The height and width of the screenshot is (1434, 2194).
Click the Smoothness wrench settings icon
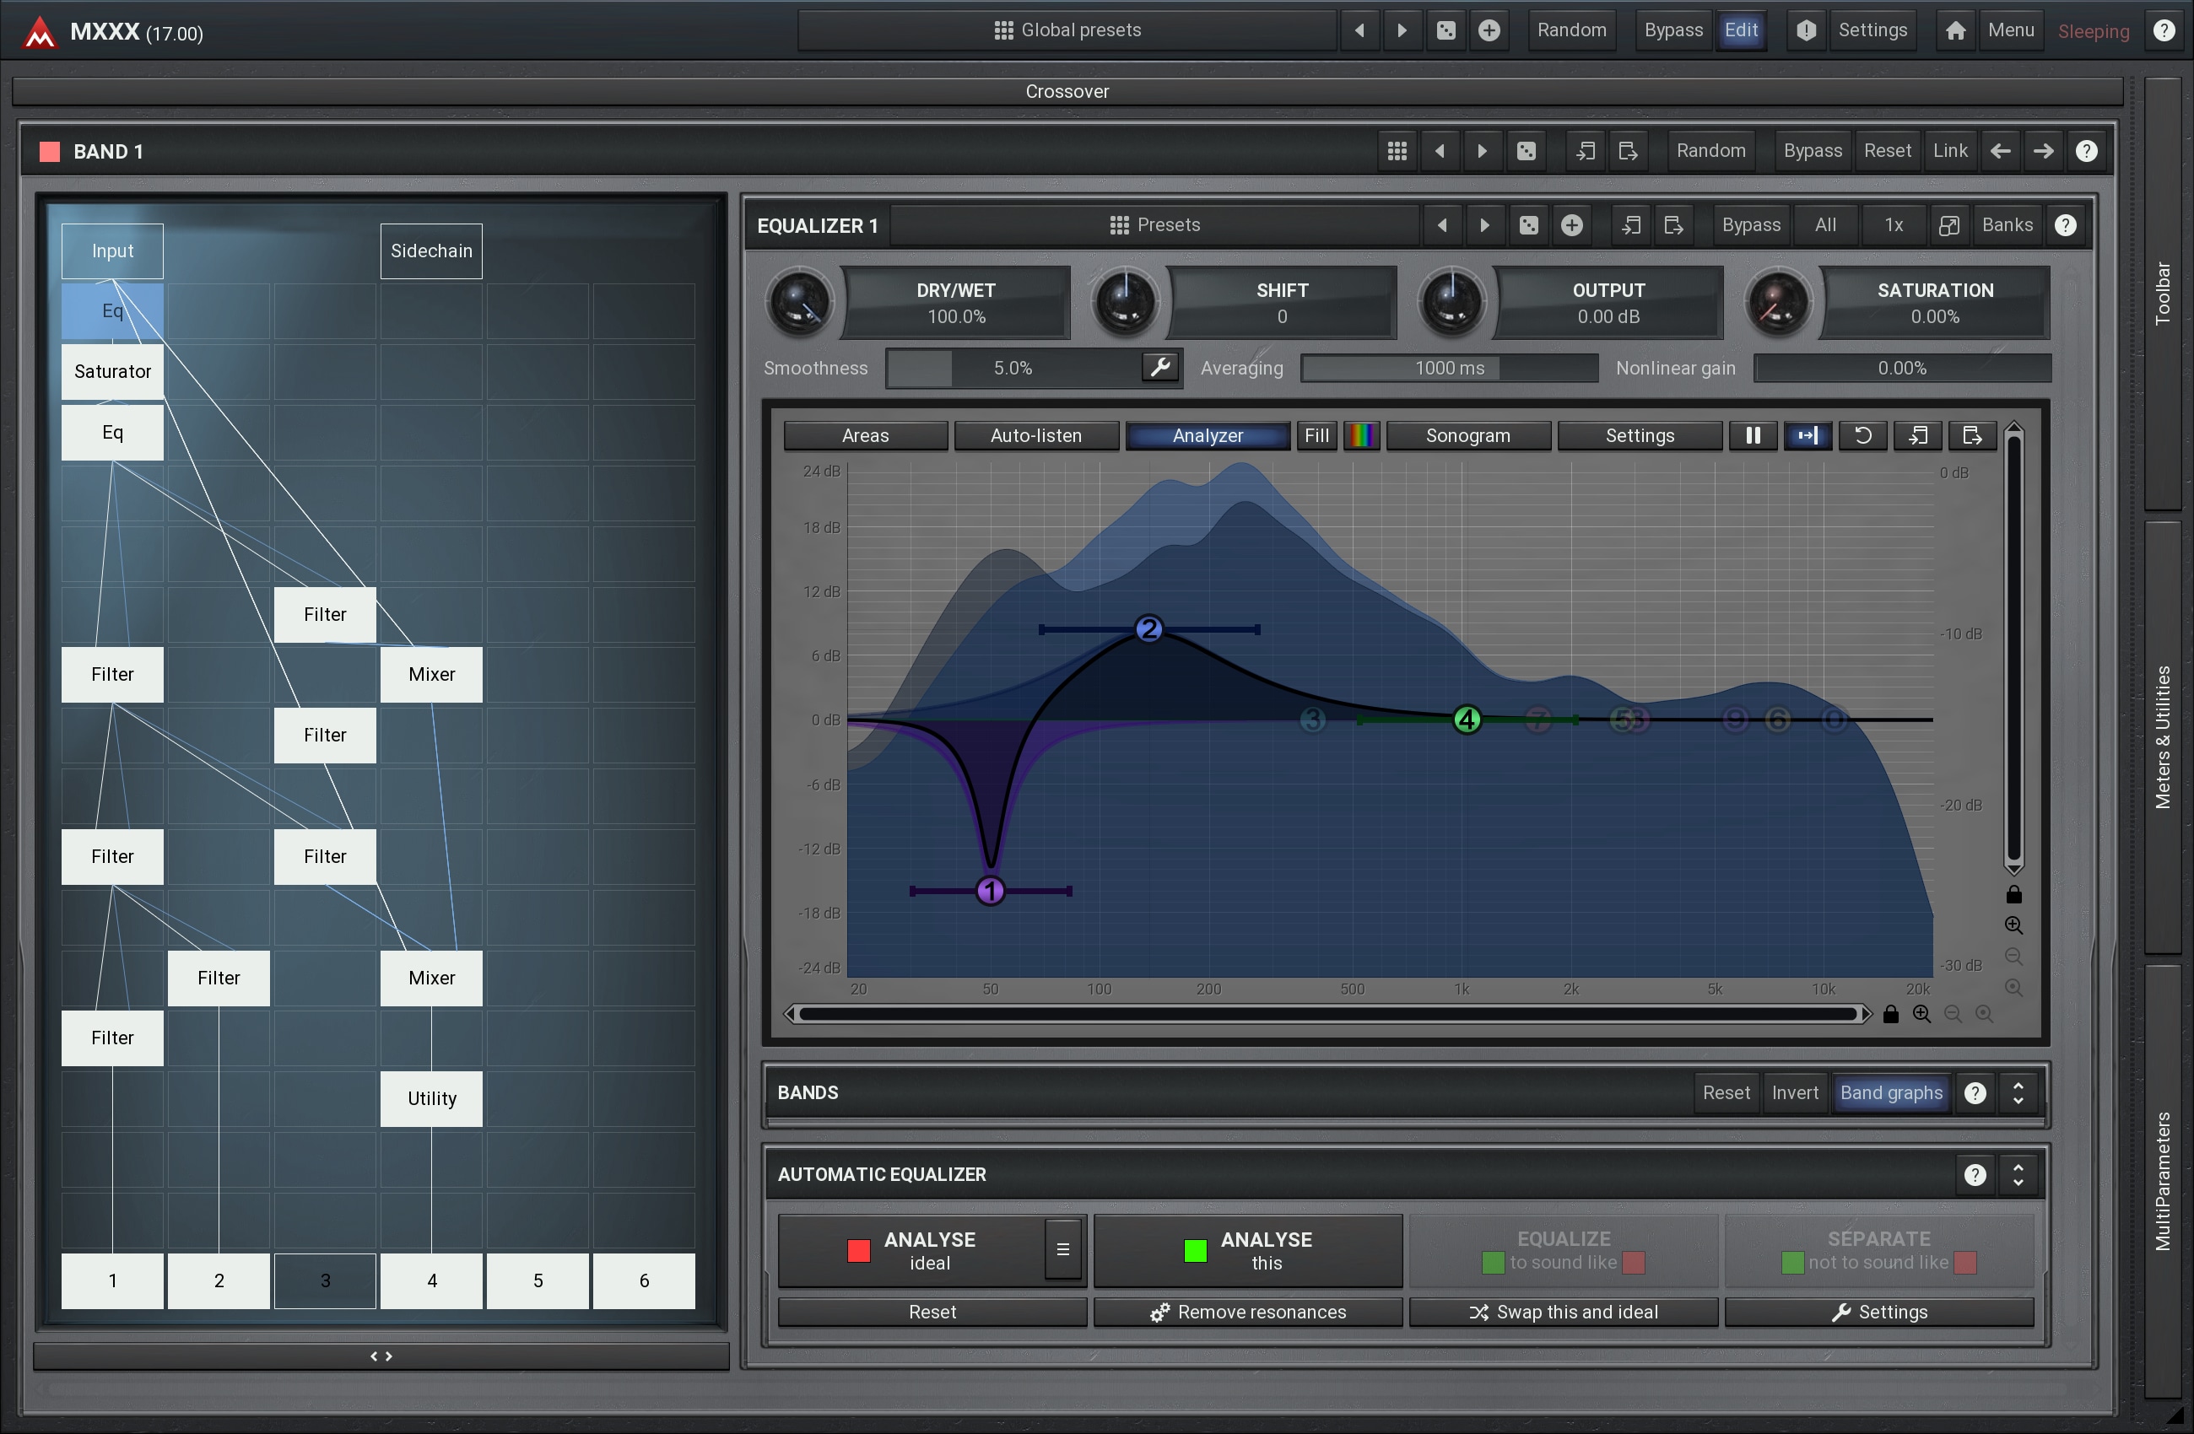pos(1159,368)
